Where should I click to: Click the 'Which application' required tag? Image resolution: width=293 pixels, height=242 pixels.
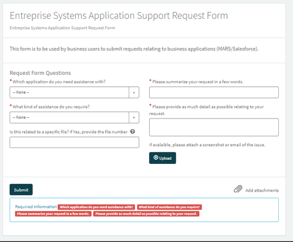[96, 207]
